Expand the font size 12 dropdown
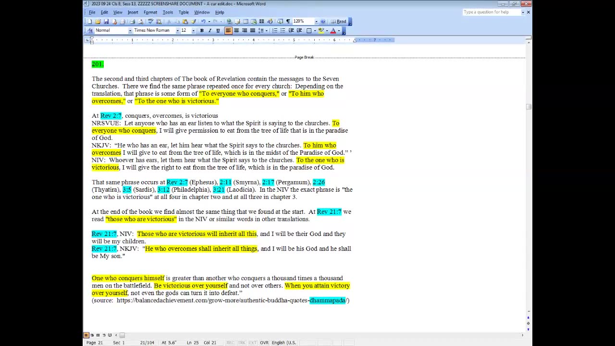Screen dimensions: 615x346 (x=193, y=30)
